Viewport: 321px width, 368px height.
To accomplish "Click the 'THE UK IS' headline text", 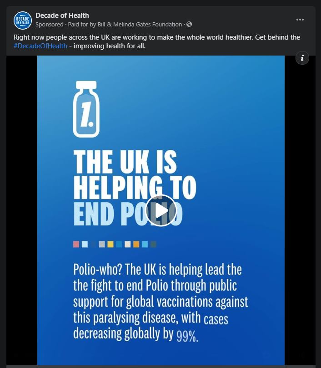I will click(125, 162).
